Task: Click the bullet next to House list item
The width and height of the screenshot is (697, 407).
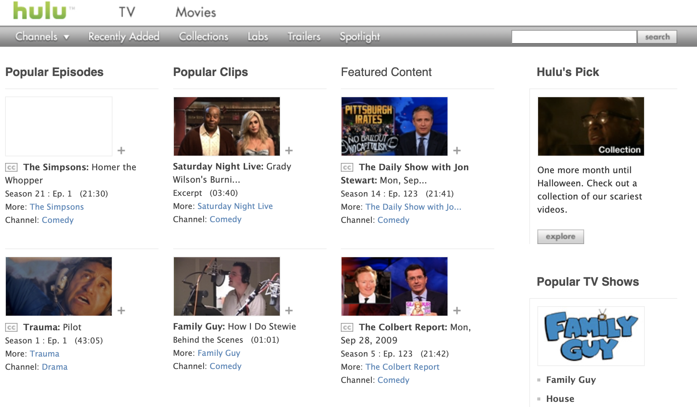Action: [539, 399]
